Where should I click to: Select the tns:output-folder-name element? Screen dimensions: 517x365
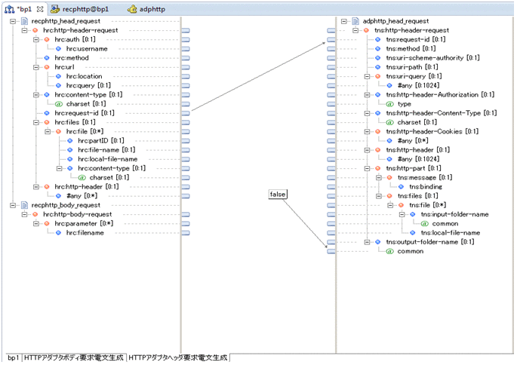click(x=428, y=241)
